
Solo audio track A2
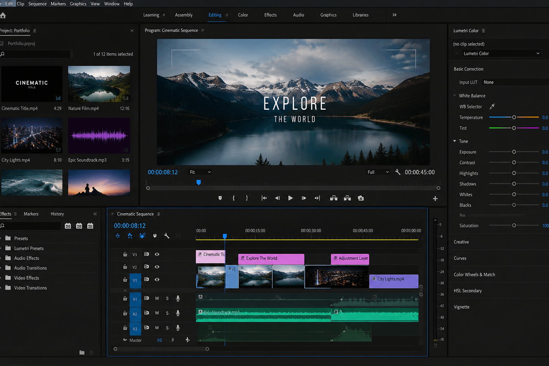coord(167,313)
